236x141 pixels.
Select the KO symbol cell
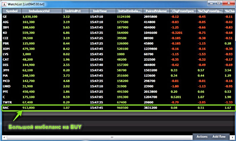(5, 33)
